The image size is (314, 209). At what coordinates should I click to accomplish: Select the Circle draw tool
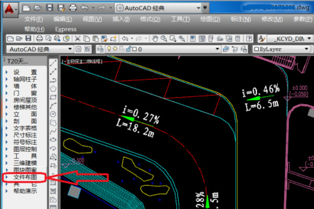click(53, 114)
